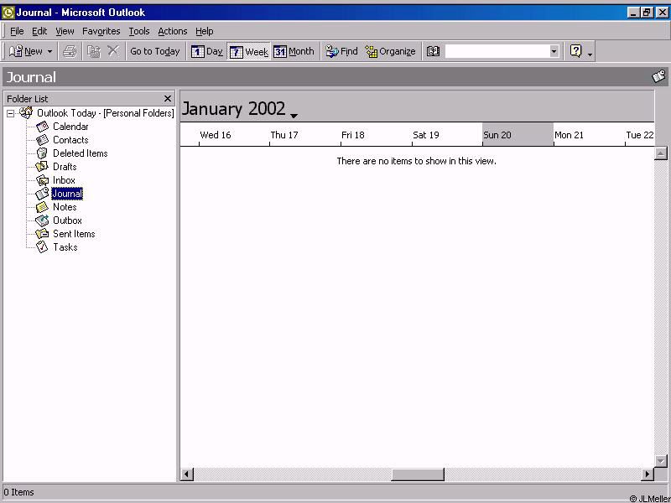Click the Contacts folder icon
The image size is (671, 503).
click(x=42, y=140)
